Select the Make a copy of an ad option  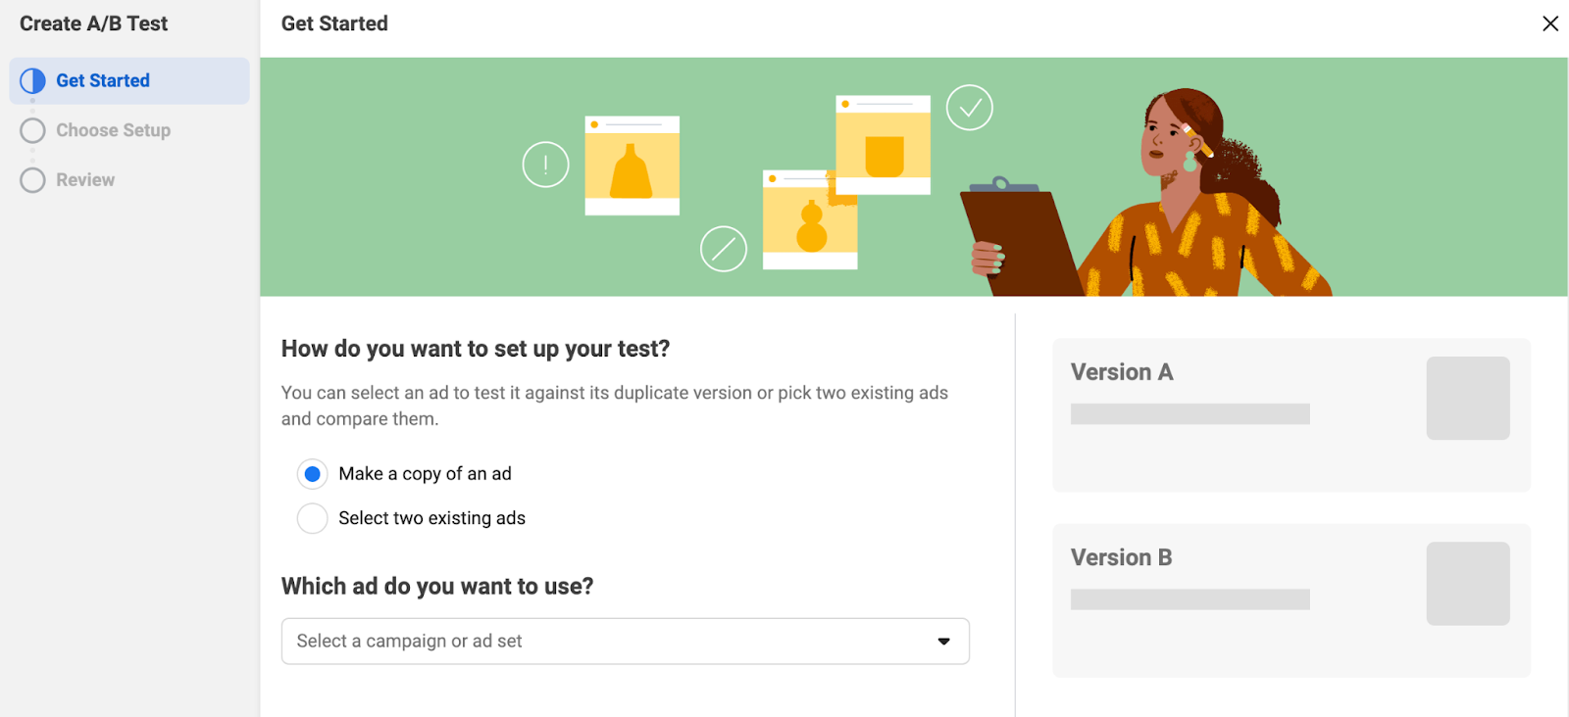313,474
